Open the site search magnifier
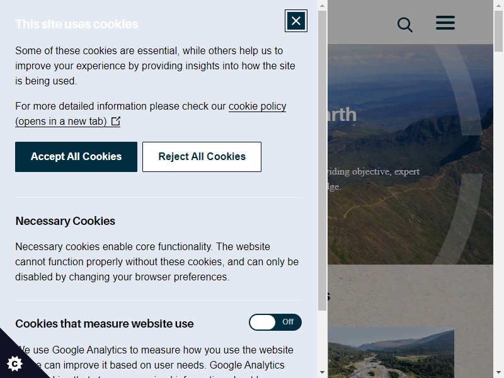Screen dimensions: 504x378 click(404, 25)
